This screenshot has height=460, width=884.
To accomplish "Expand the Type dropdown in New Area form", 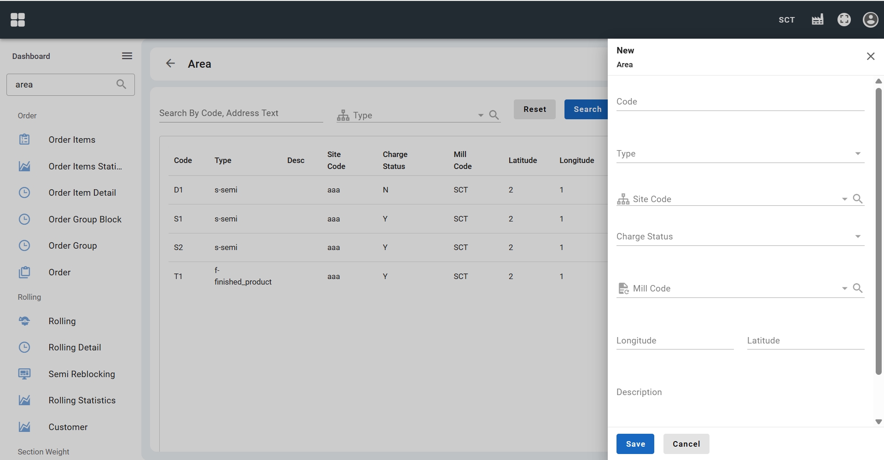I will [x=857, y=154].
